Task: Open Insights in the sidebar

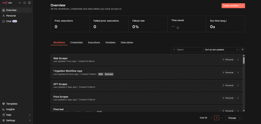Action: click(x=16, y=109)
